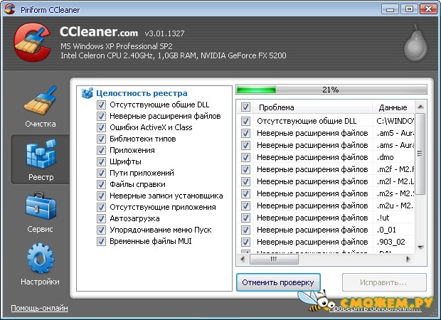Click the scan progress bar at 21%

(331, 90)
